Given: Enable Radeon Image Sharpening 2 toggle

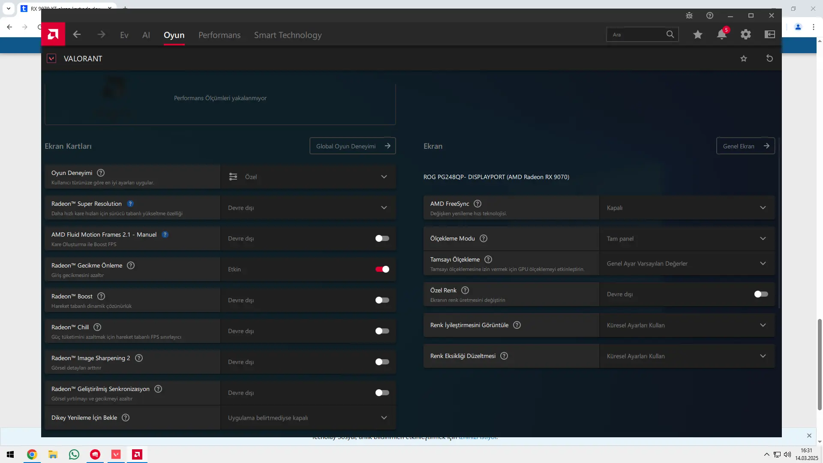Looking at the screenshot, I should click(x=382, y=362).
